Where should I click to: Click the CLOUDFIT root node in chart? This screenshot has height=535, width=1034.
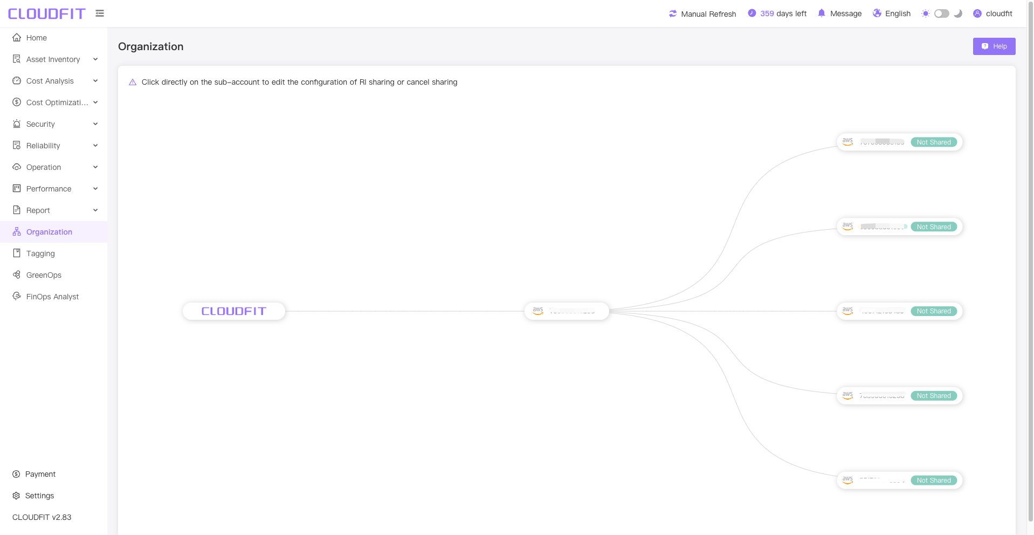click(x=234, y=311)
